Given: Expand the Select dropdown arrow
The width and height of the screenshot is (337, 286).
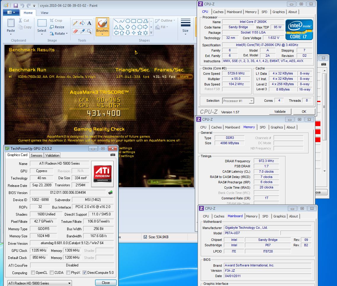Looking at the screenshot, I should pos(42,34).
